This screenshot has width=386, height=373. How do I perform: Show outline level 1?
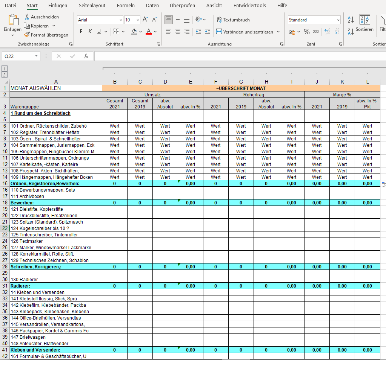click(5, 69)
